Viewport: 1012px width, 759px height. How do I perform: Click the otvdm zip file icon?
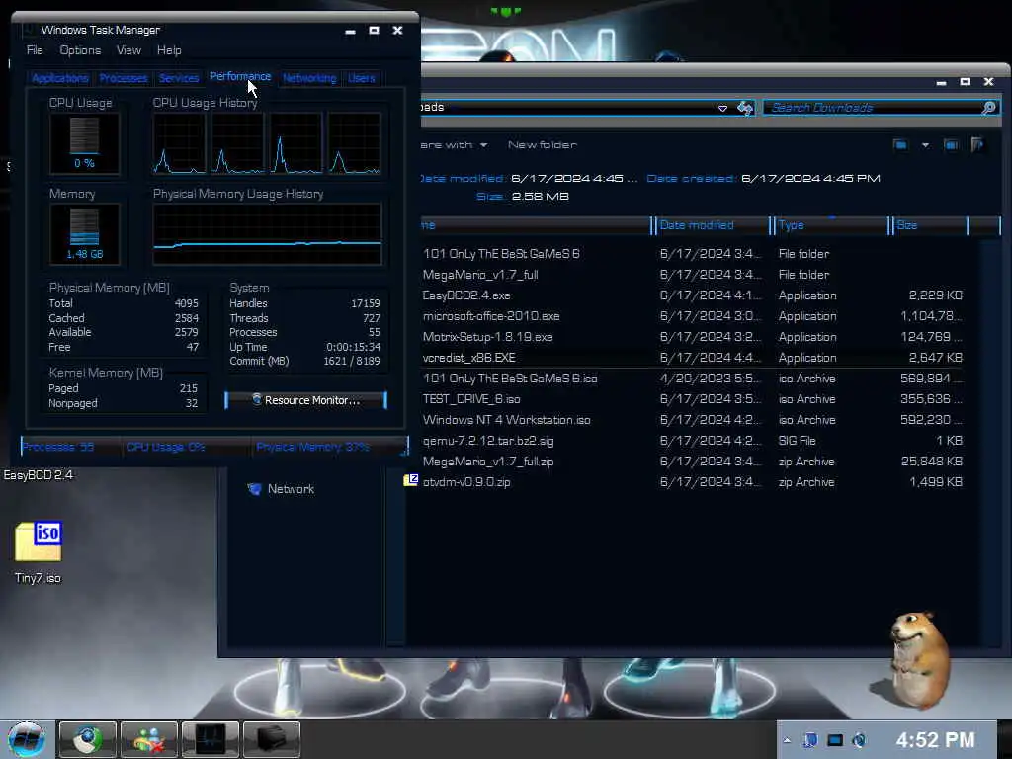point(411,480)
